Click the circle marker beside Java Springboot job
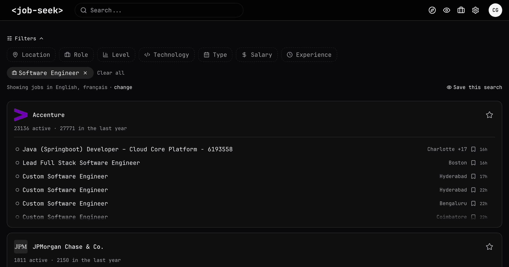Screen dimensions: 509x267 coord(17,149)
